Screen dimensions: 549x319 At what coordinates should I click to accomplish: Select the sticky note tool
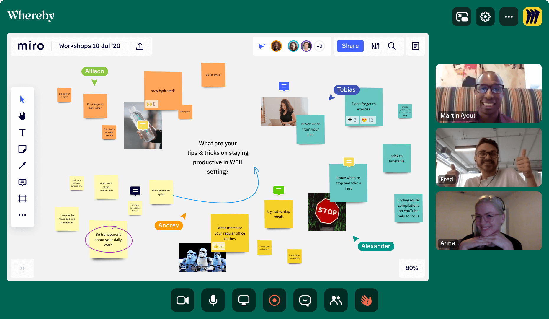22,149
